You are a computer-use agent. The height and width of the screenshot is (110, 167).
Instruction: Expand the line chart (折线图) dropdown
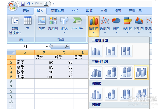(x=105, y=33)
